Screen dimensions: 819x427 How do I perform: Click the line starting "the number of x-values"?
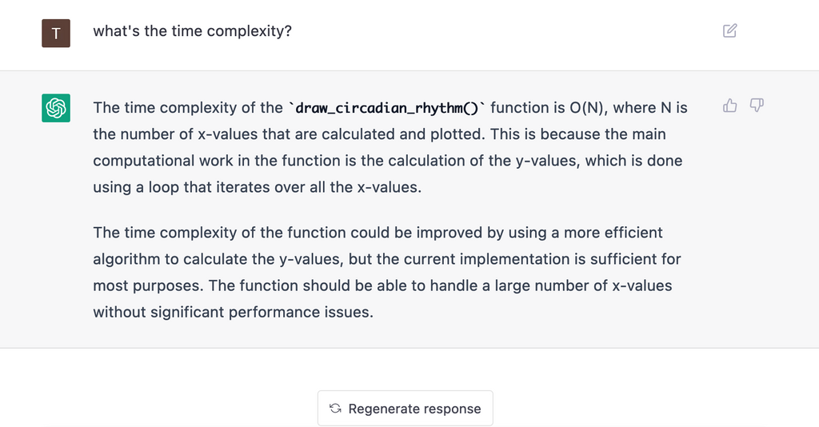pos(379,134)
